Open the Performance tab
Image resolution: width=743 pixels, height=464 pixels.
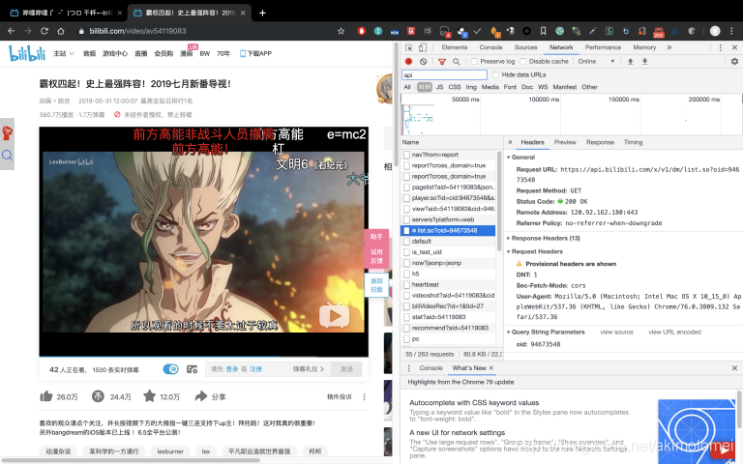603,47
